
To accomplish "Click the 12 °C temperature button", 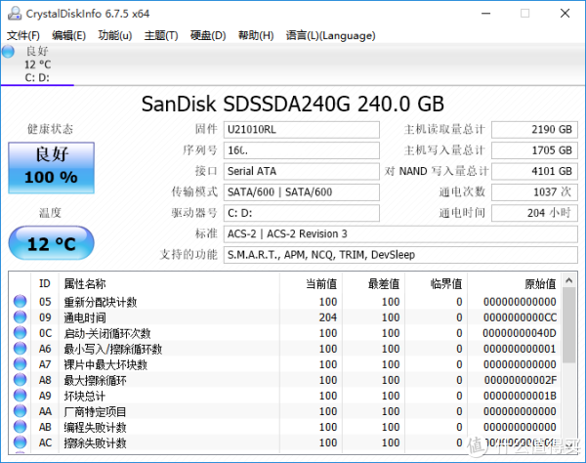I will click(x=51, y=243).
